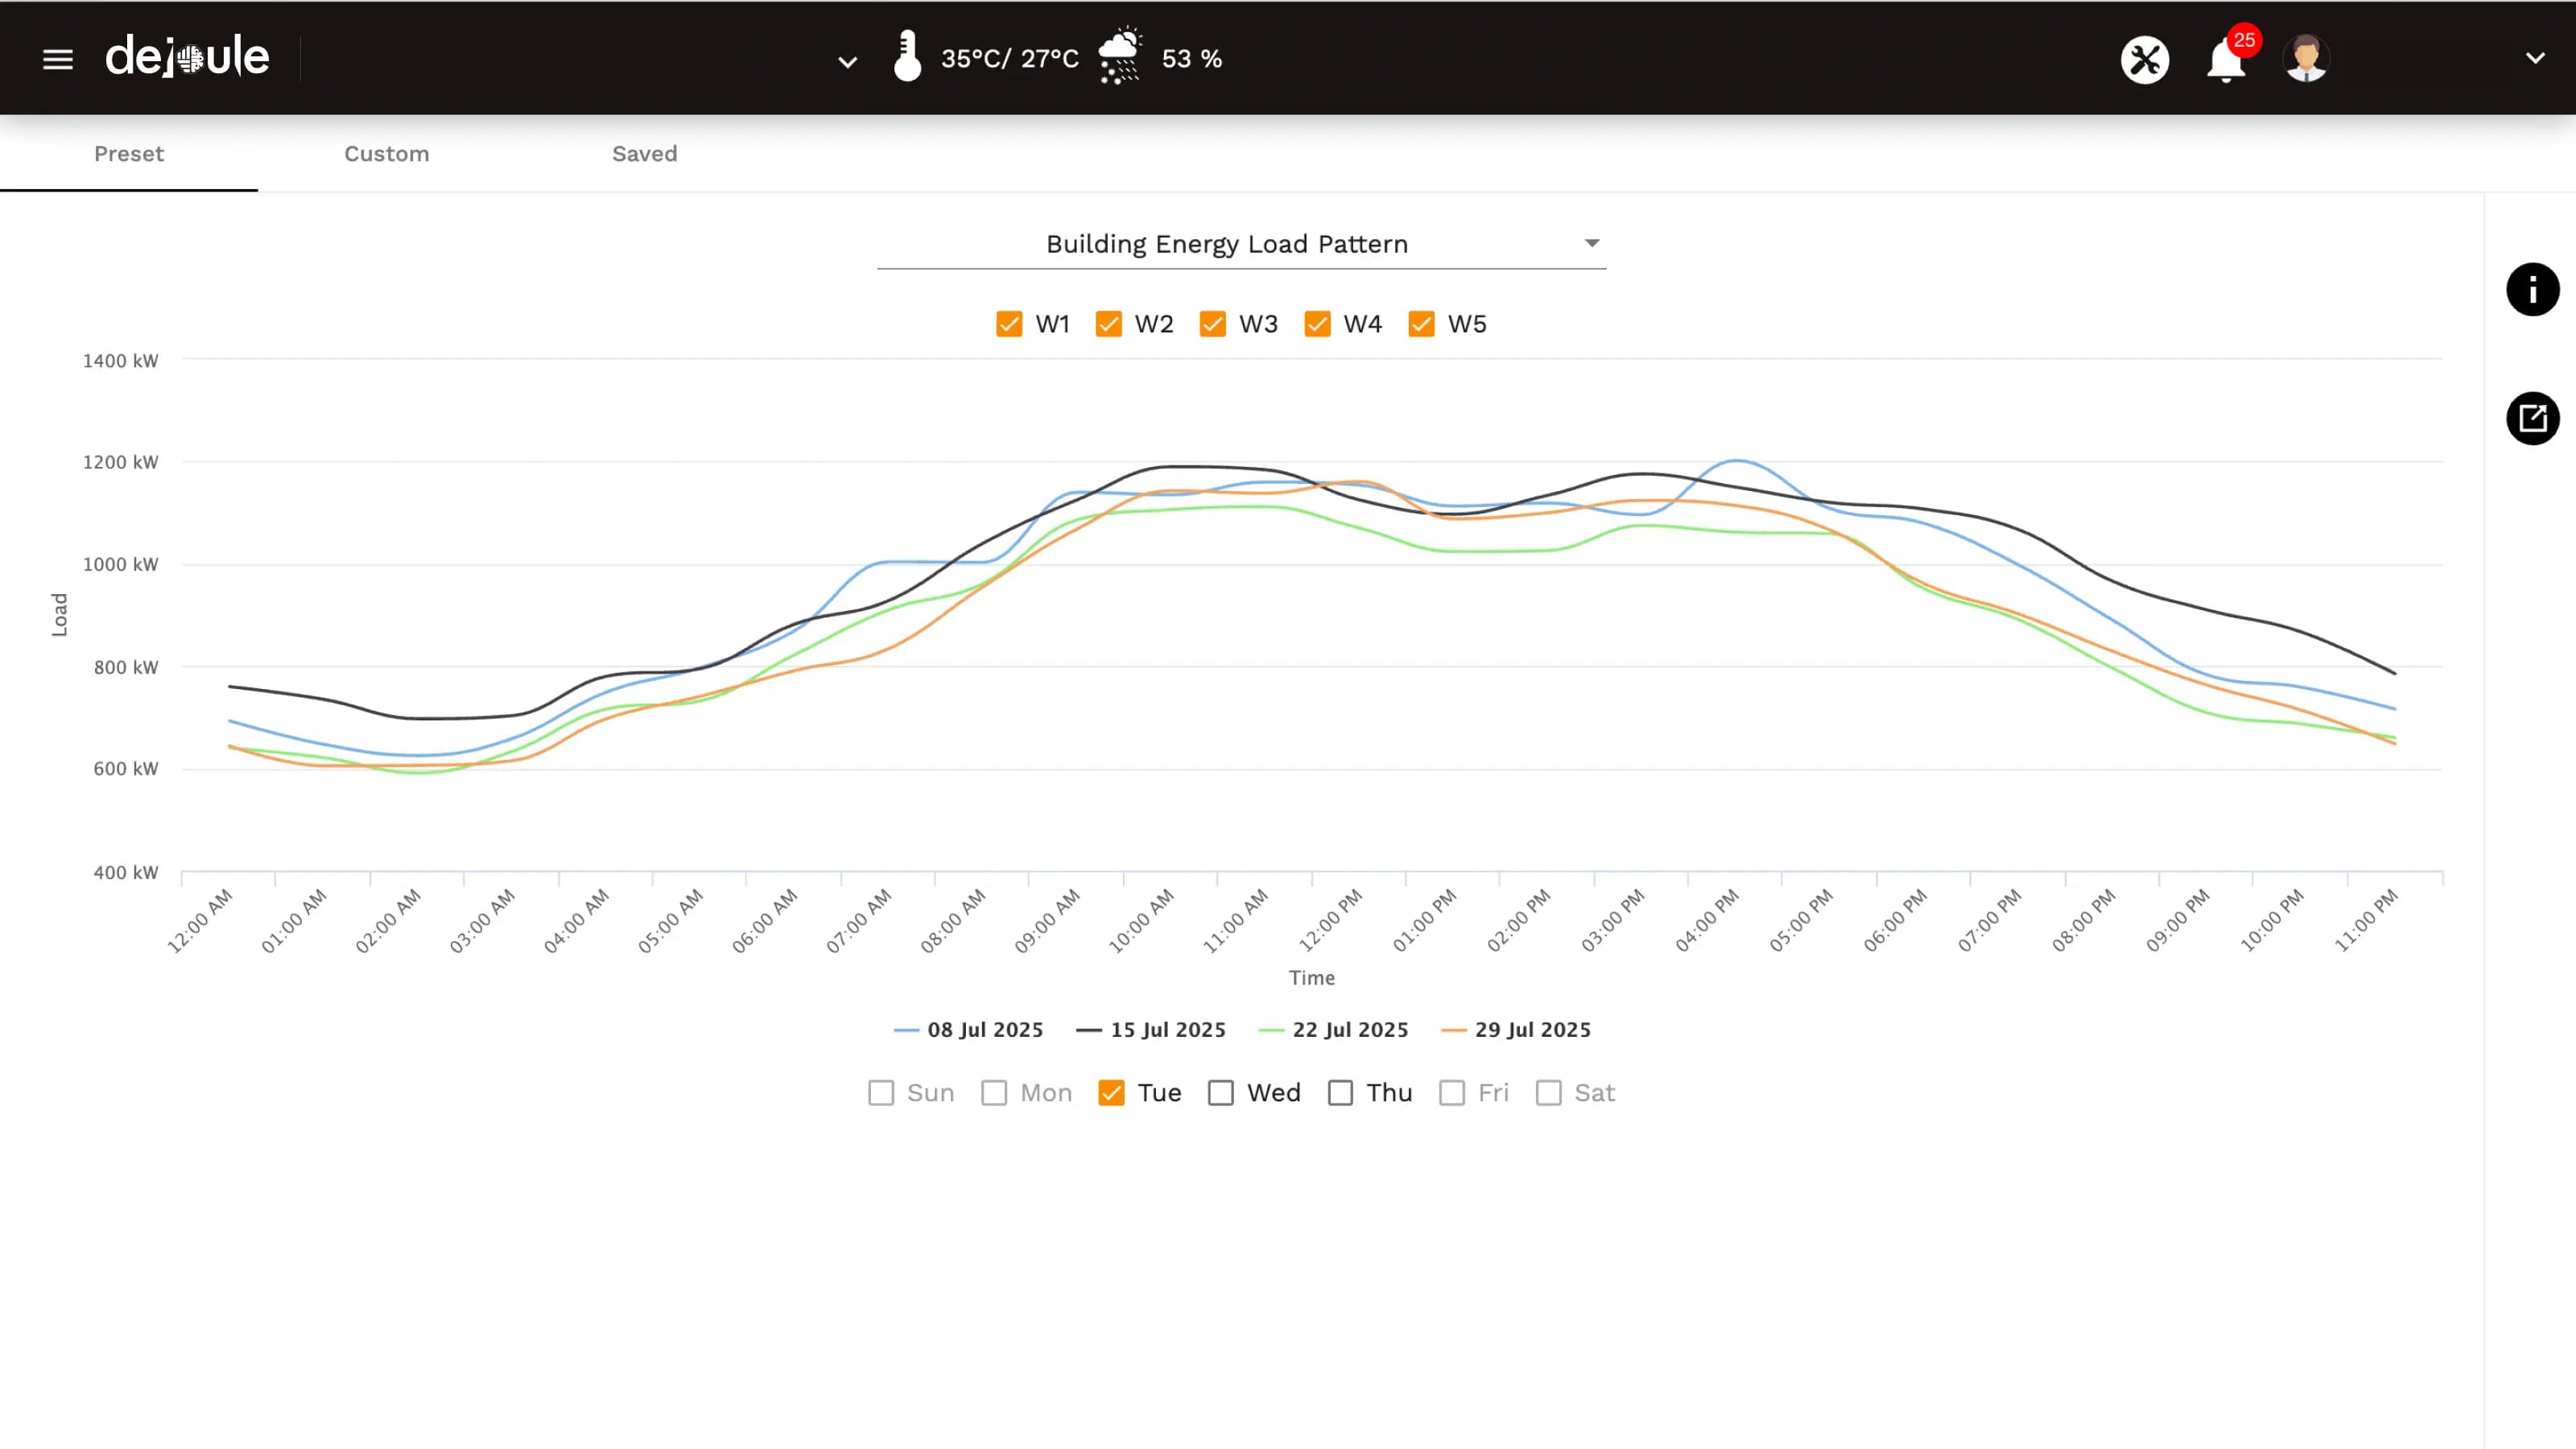2576x1449 pixels.
Task: Open notifications bell with 25 alerts
Action: (2226, 60)
